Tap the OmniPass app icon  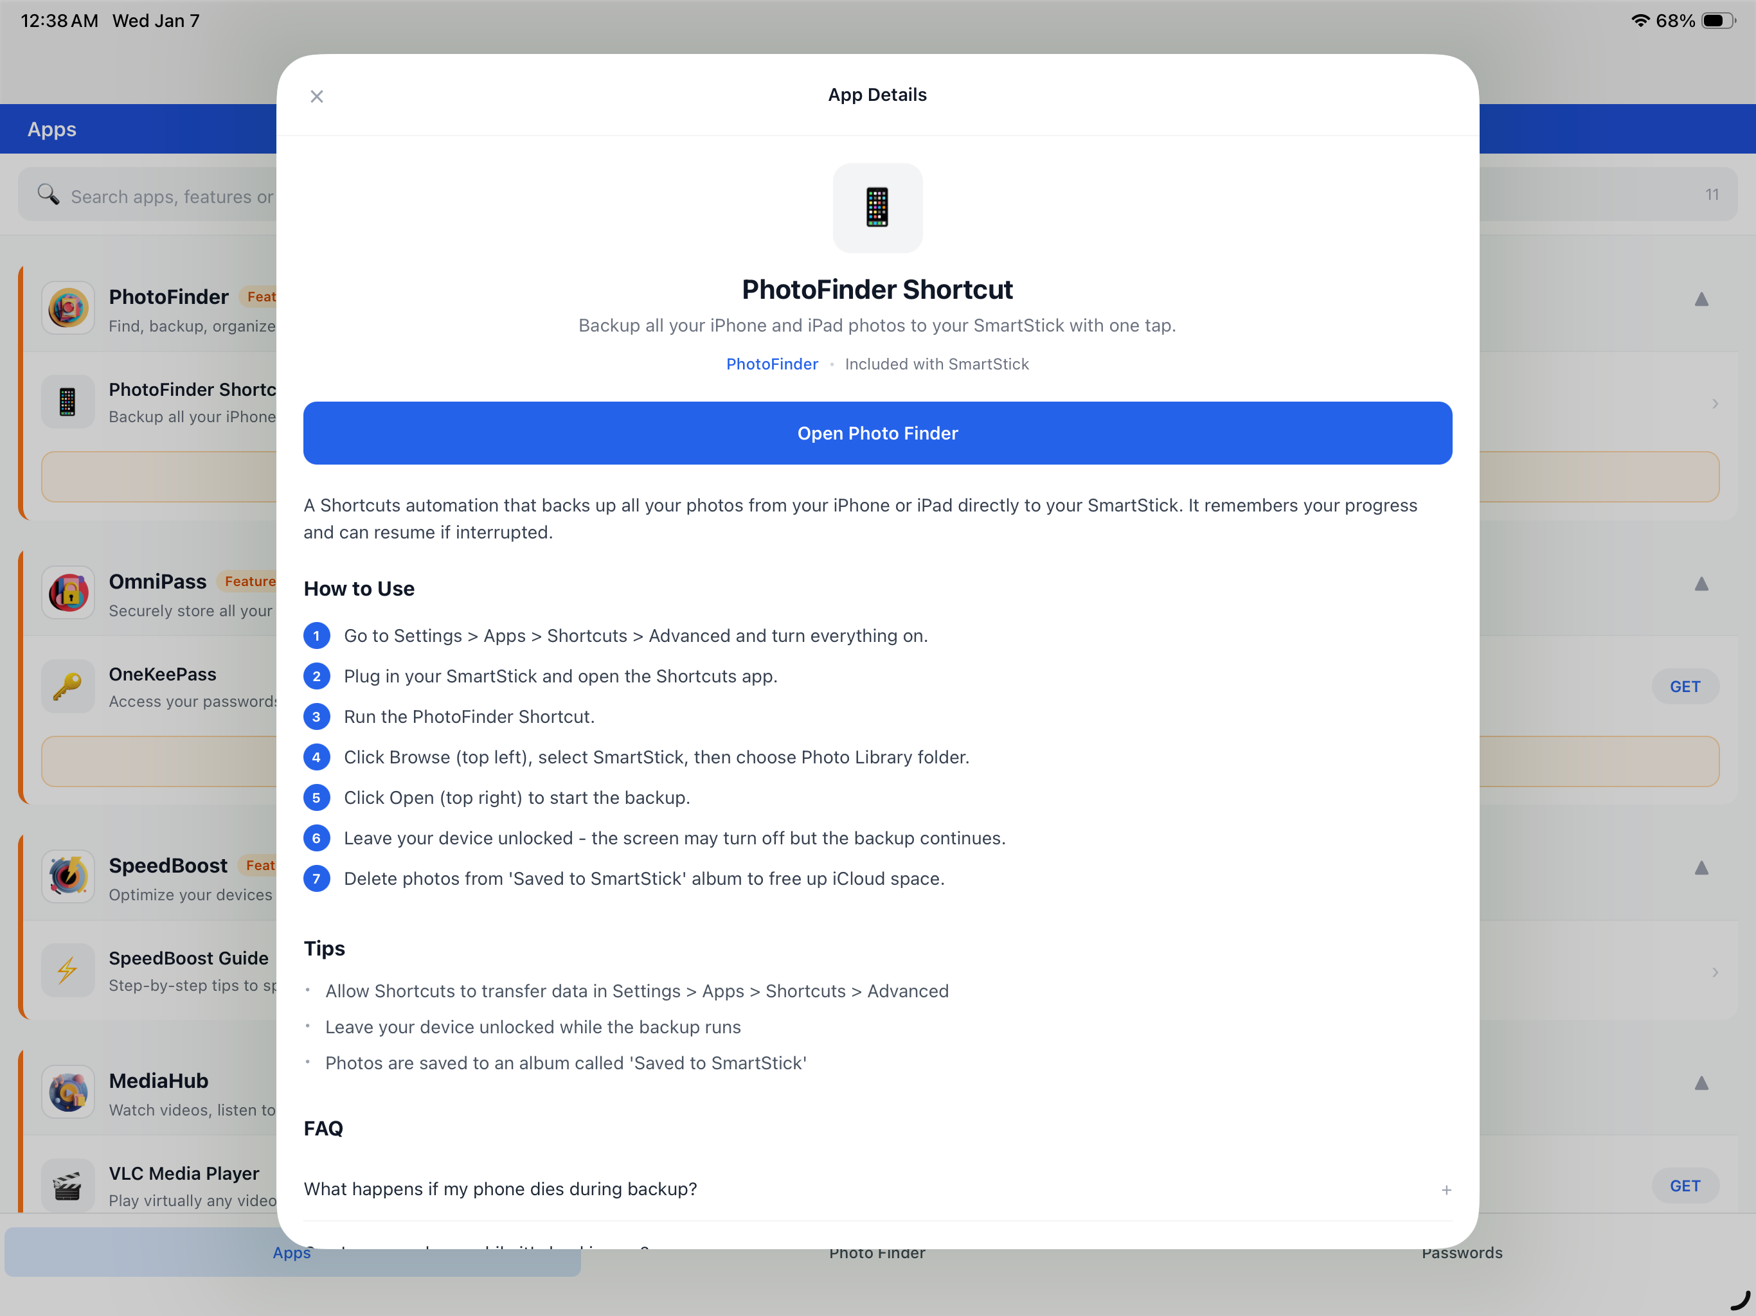(x=67, y=592)
